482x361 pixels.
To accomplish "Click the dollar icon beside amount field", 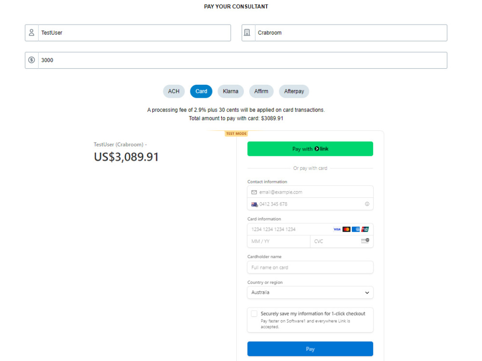I will coord(31,60).
